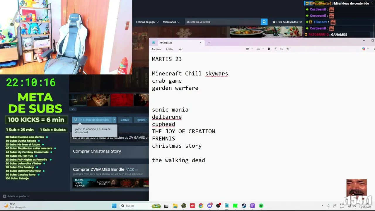Click the 'sonic mania' line in Notepad

click(170, 110)
